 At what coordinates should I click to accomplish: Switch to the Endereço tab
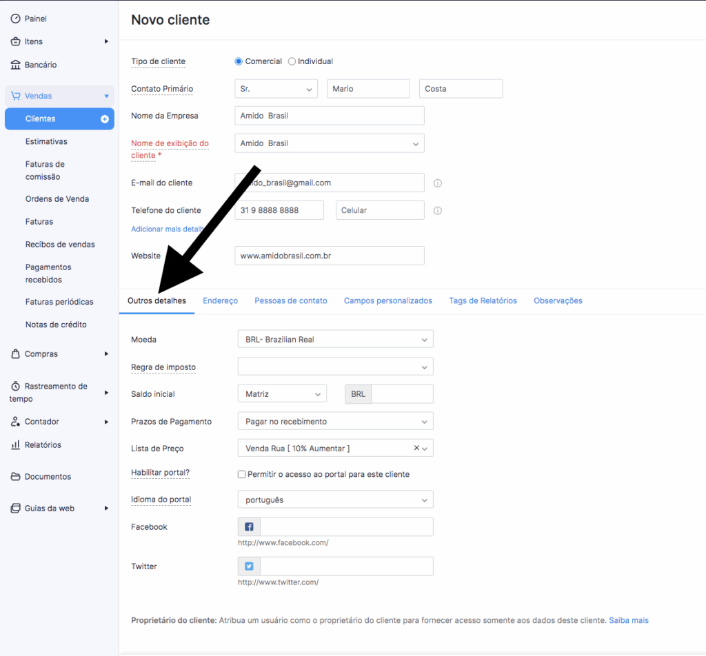(x=220, y=300)
